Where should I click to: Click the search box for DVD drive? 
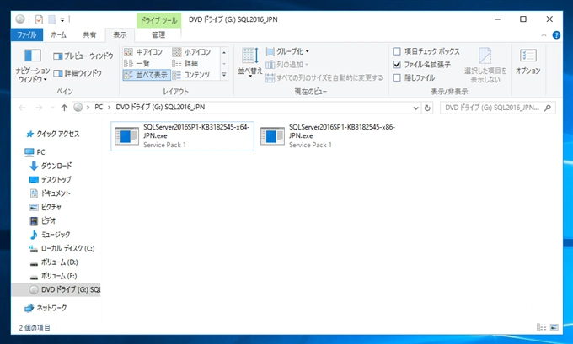498,108
